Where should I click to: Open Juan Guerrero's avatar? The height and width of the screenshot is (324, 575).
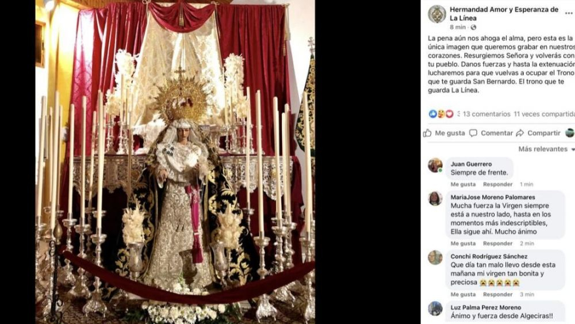pyautogui.click(x=435, y=166)
